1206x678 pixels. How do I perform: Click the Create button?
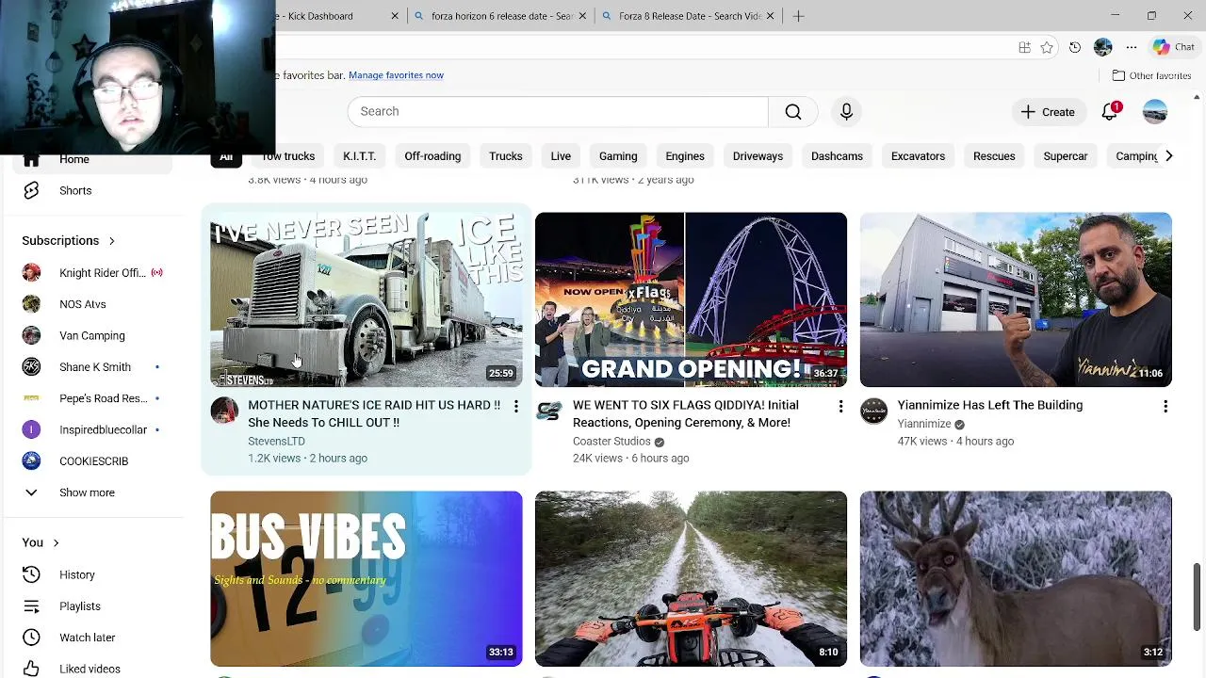(1048, 112)
